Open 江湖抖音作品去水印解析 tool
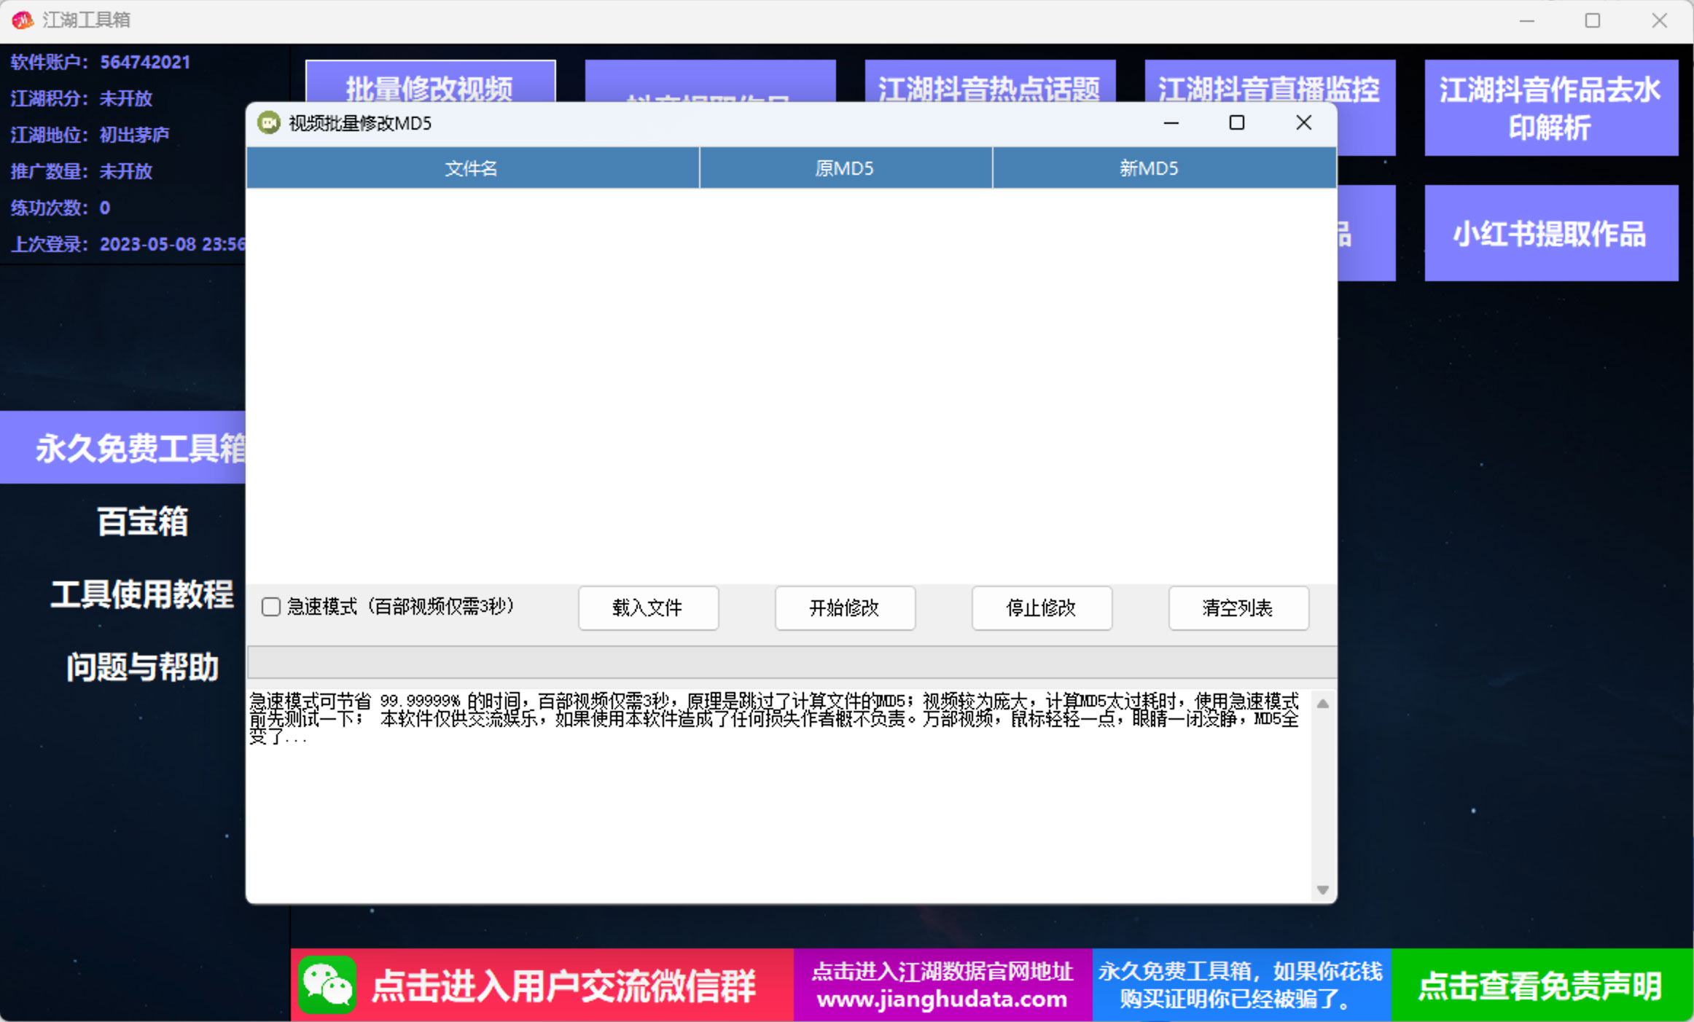1694x1022 pixels. pyautogui.click(x=1550, y=108)
